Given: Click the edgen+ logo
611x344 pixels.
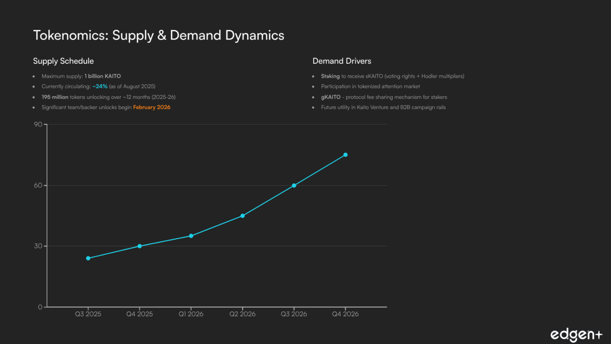Looking at the screenshot, I should coord(576,335).
